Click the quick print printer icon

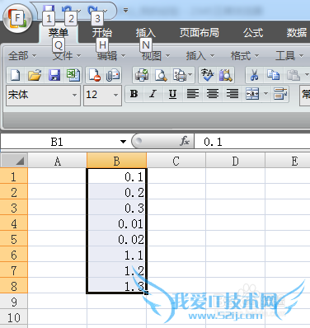click(142, 75)
